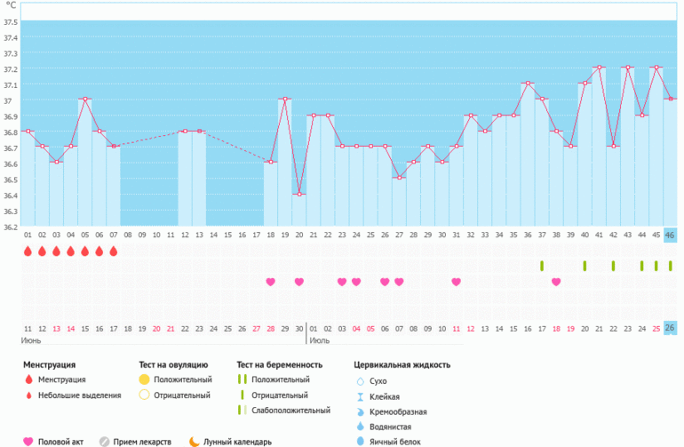Click the Лунный календарь moon icon
684x447 pixels.
193,441
